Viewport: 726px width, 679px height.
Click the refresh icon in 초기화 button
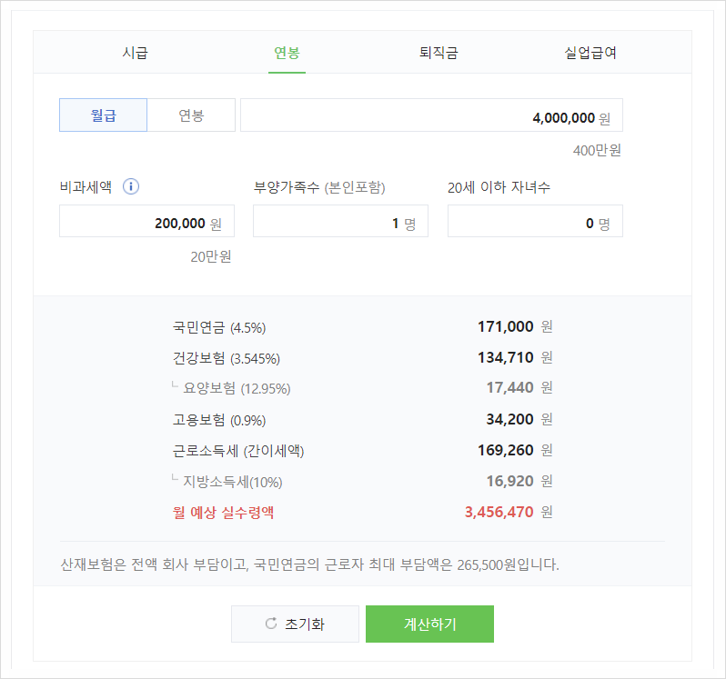(x=270, y=624)
